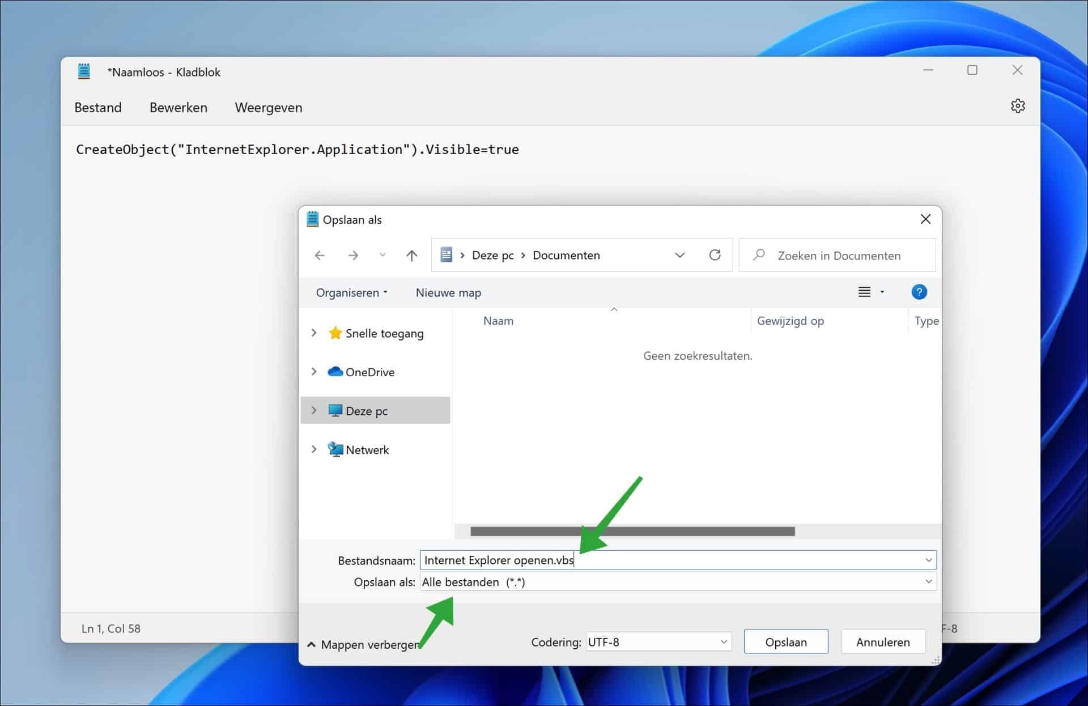Open the Opslaan als file type dropdown

[x=928, y=581]
